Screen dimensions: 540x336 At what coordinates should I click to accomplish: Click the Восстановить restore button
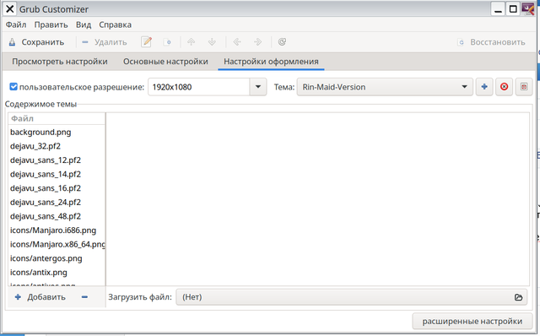tap(491, 42)
